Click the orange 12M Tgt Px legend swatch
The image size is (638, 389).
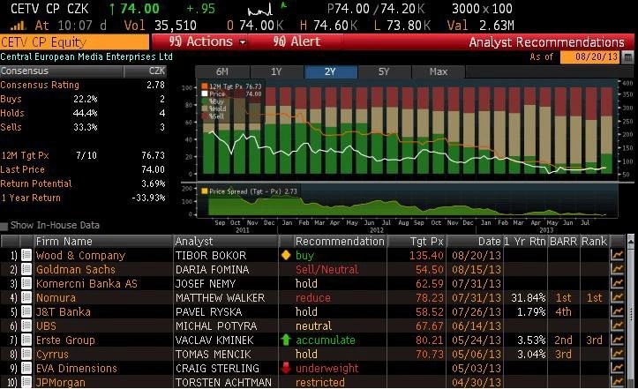tap(205, 86)
